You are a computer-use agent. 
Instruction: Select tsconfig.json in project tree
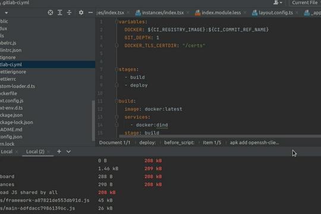coord(11,137)
